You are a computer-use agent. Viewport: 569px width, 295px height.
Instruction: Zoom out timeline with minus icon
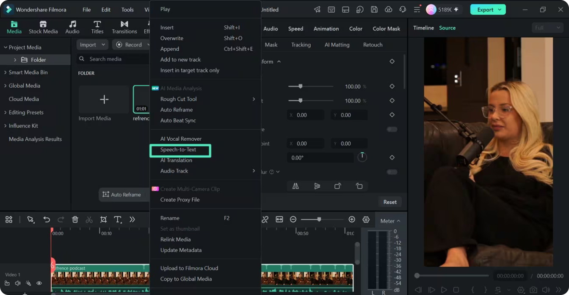pos(293,220)
